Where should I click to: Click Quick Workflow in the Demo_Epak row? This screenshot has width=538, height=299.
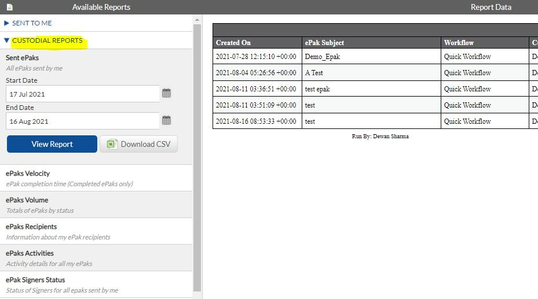tap(485, 57)
